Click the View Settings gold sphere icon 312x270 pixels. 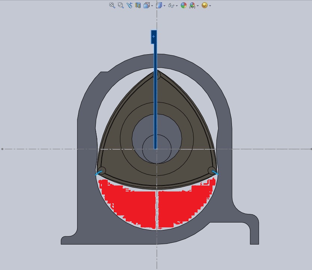[x=204, y=5]
